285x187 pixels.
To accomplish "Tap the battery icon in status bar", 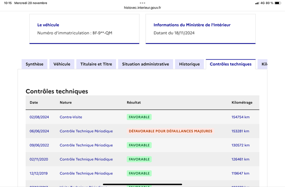I will (x=278, y=3).
